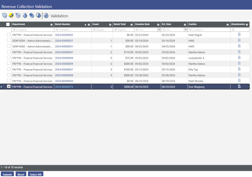Click the Submit button
This screenshot has width=252, height=177.
[x=7, y=174]
